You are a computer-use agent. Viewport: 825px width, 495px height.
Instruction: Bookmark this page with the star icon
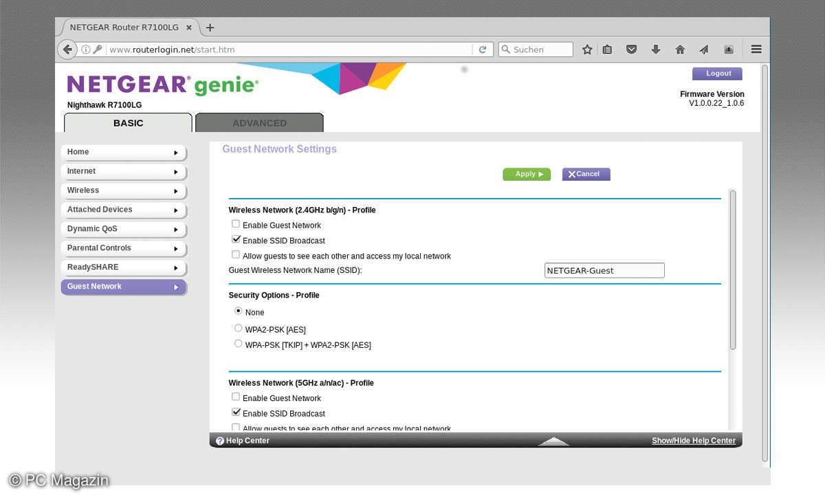(x=587, y=49)
